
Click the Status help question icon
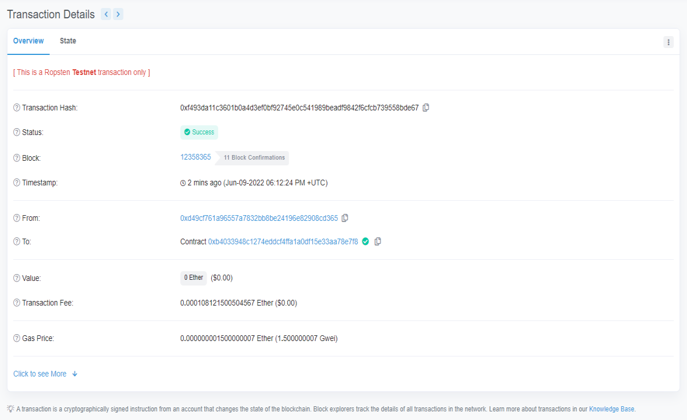point(17,132)
